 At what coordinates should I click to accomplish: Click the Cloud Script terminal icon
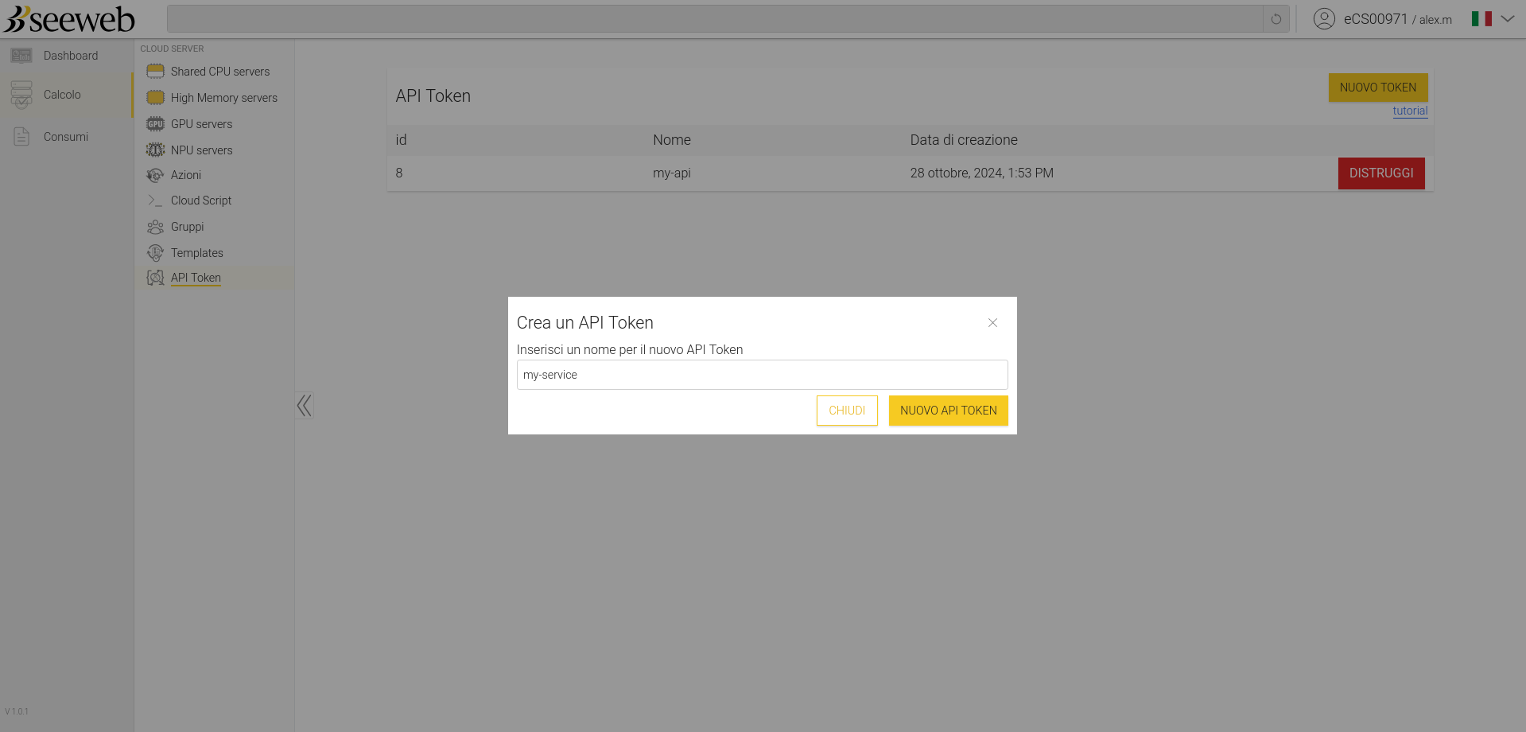pyautogui.click(x=155, y=201)
